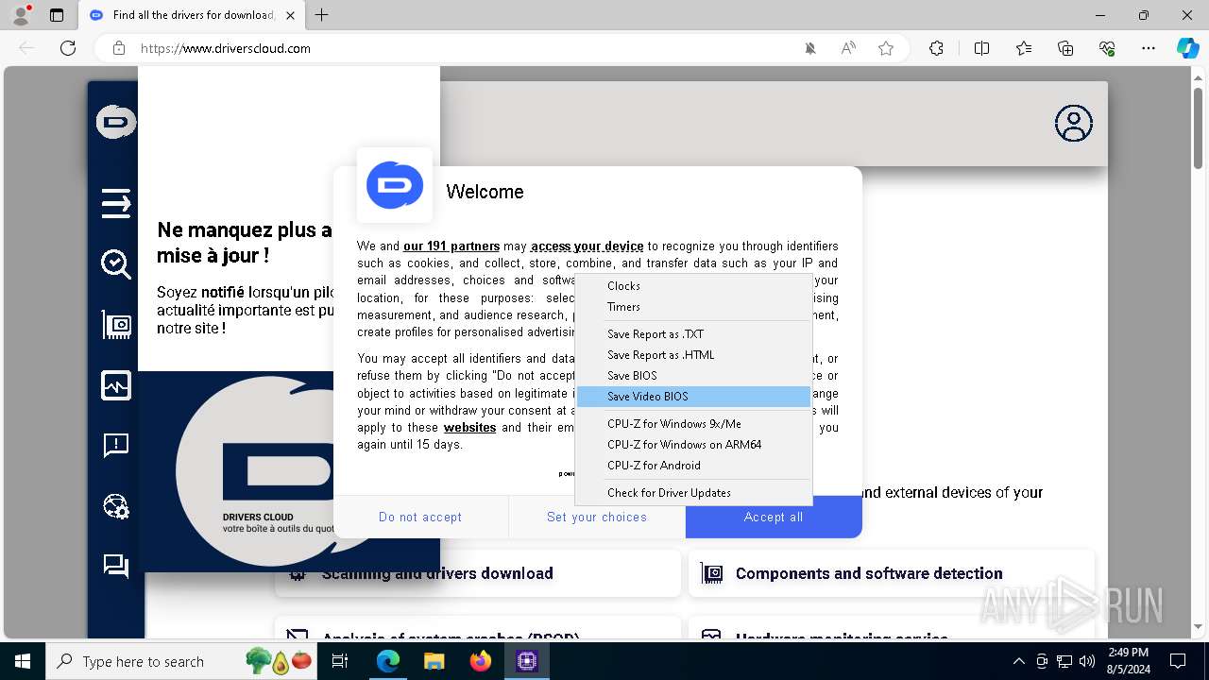Screen dimensions: 1209x680
Task: Select CPU-Z for Windows on ARM64
Action: [693, 445]
